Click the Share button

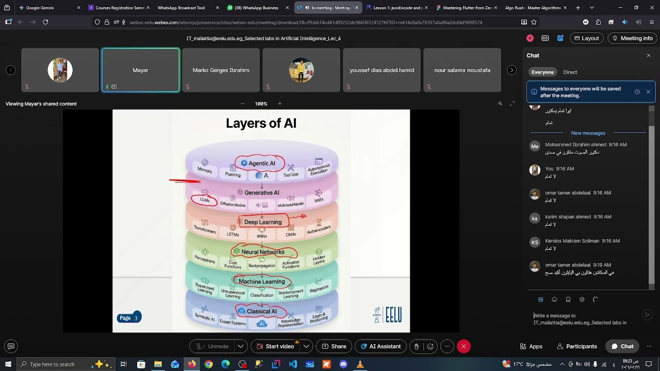pyautogui.click(x=334, y=346)
